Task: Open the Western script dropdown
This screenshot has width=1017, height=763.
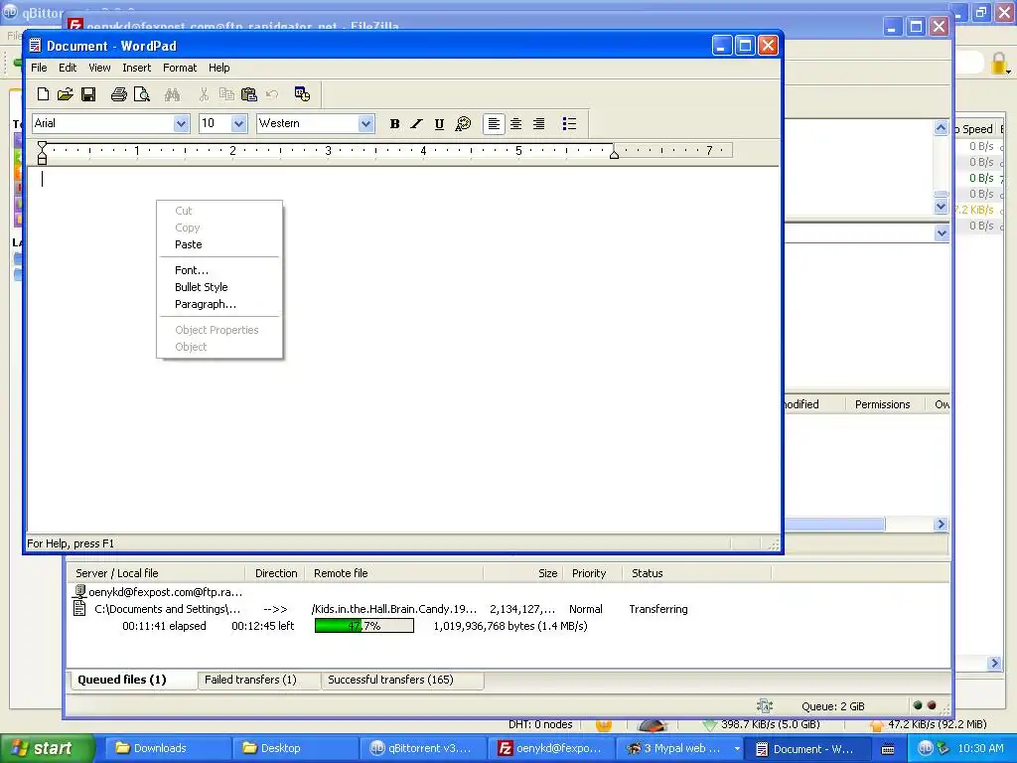Action: coord(365,123)
